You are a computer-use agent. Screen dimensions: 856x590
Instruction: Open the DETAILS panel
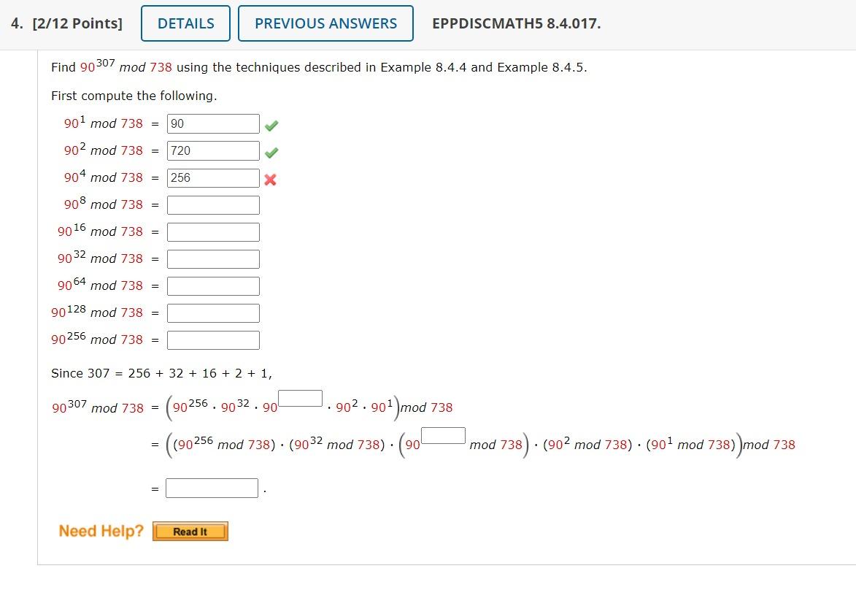pos(185,23)
